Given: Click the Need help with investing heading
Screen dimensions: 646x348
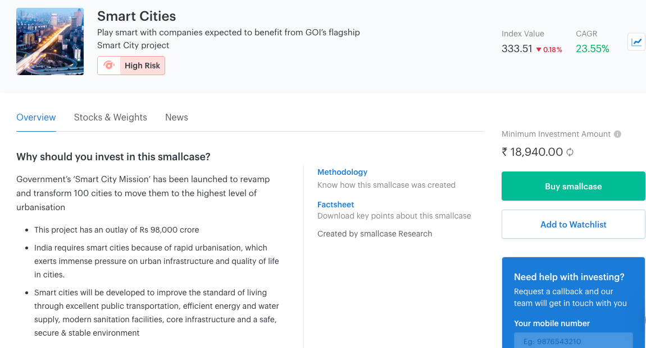Looking at the screenshot, I should pos(569,277).
